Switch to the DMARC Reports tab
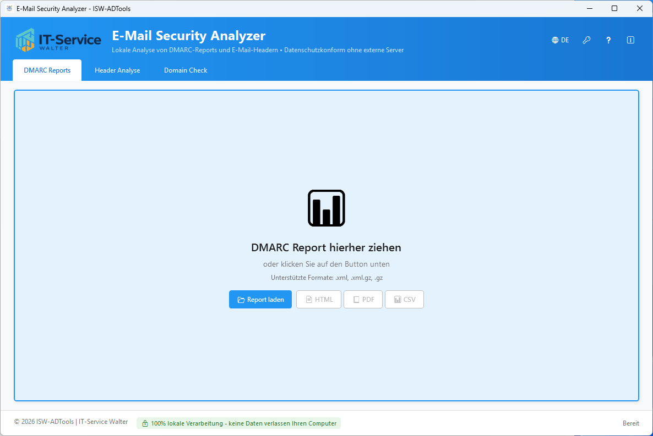653x436 pixels. (x=47, y=70)
